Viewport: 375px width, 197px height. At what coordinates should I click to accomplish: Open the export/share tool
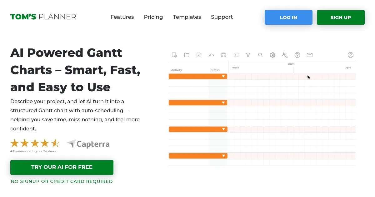pos(236,55)
